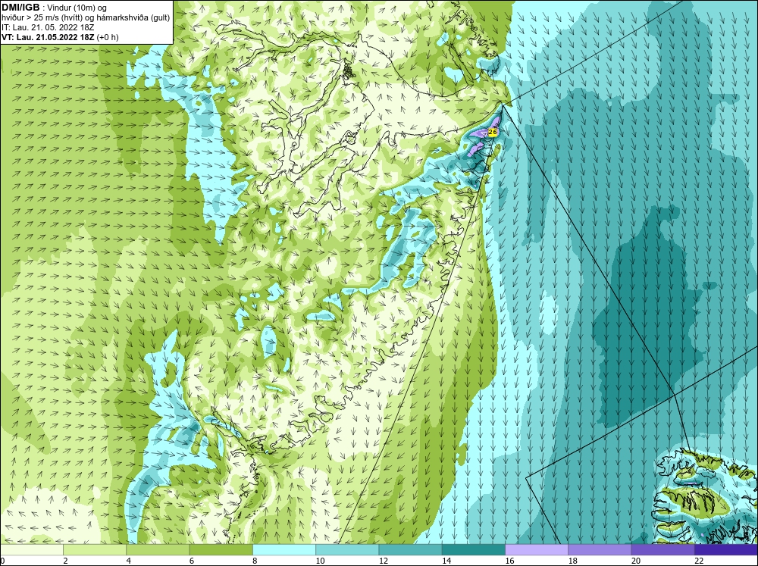Select the 0–2 m/s pale yellow legend swatch
Image resolution: width=758 pixels, height=566 pixels.
pos(31,550)
